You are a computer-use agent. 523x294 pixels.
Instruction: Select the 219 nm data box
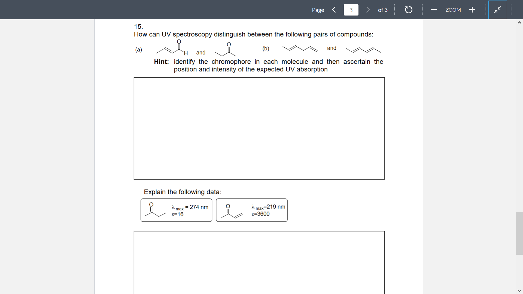click(x=251, y=210)
